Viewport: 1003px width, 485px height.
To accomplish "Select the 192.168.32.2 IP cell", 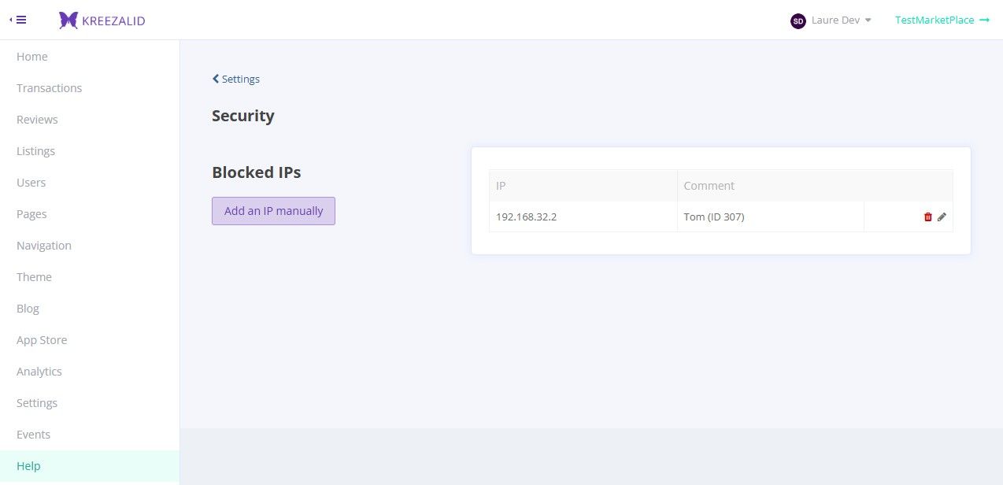I will tap(583, 217).
